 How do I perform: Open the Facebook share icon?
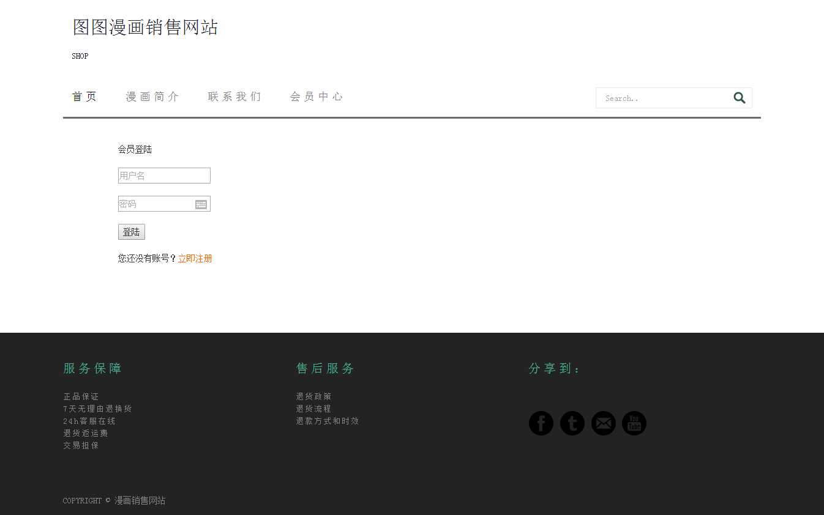(541, 423)
